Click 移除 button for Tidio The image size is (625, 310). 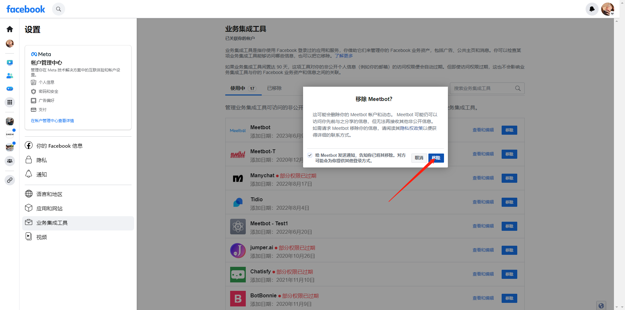(x=509, y=202)
